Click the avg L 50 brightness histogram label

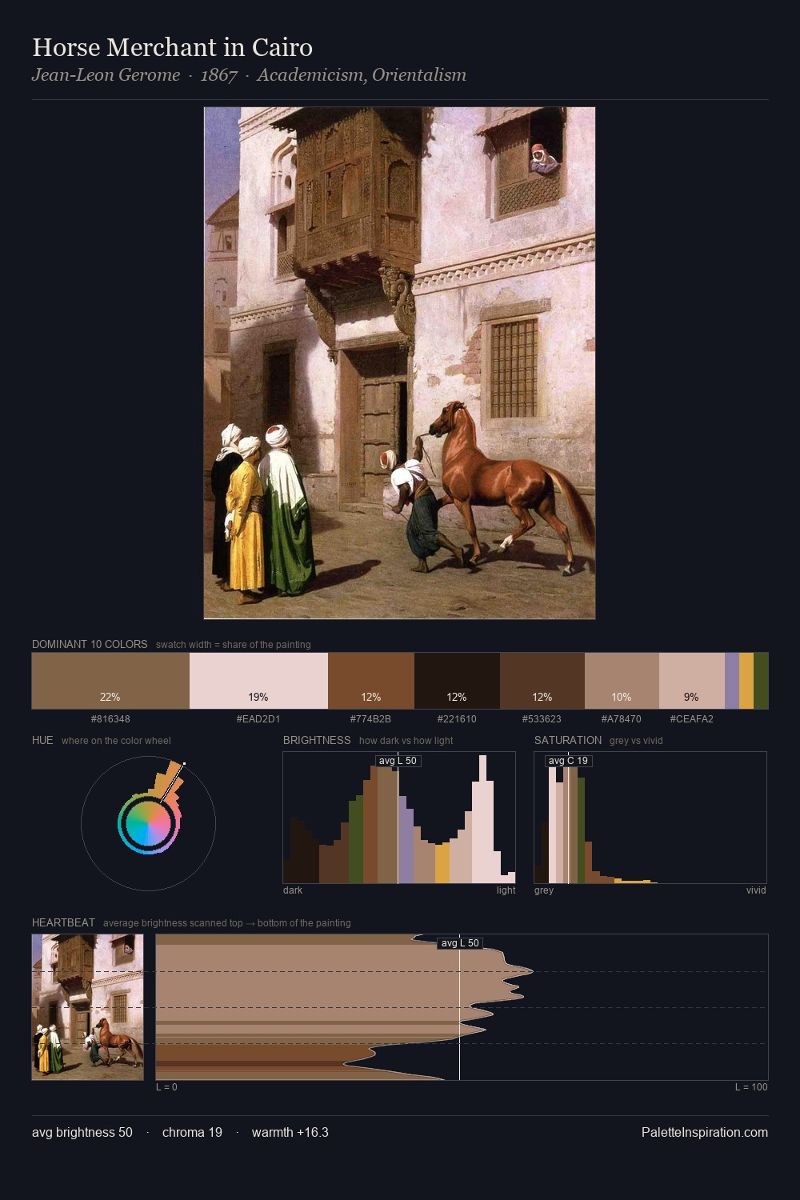398,761
